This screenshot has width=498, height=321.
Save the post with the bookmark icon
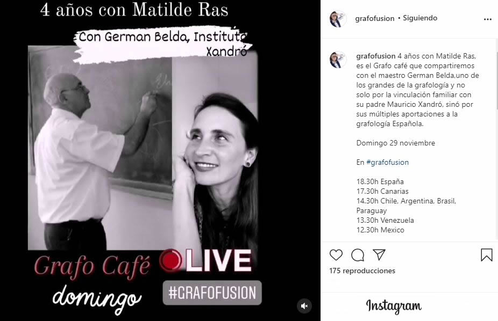(x=486, y=255)
